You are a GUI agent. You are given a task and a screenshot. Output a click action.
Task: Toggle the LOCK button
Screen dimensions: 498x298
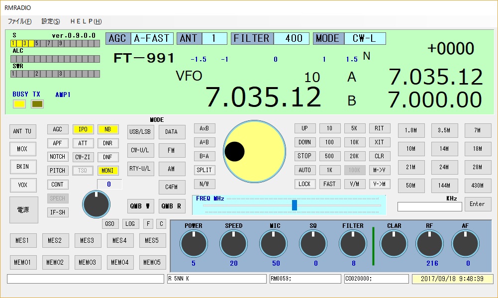pyautogui.click(x=304, y=184)
